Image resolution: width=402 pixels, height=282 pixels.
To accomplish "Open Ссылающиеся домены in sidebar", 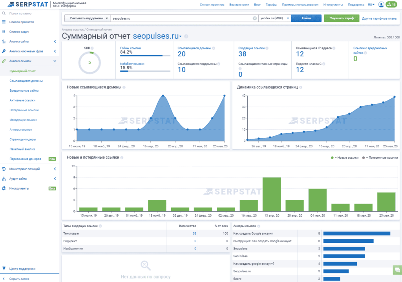I will point(26,81).
